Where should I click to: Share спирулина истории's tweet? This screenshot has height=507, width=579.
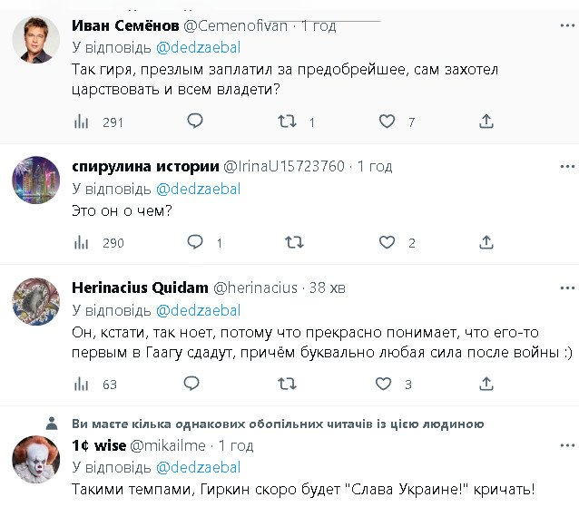point(486,242)
